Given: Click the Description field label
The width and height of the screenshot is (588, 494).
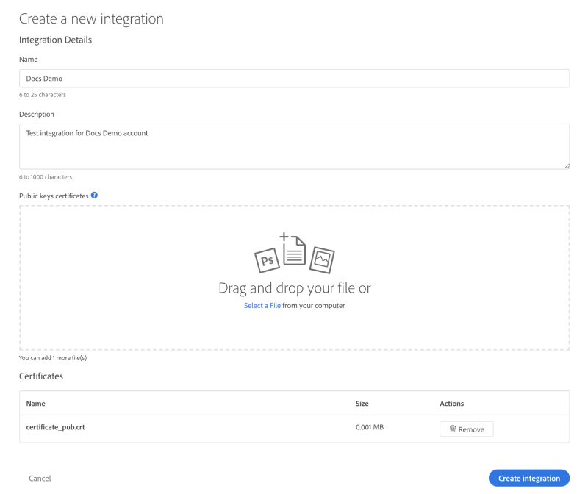Looking at the screenshot, I should tap(37, 115).
